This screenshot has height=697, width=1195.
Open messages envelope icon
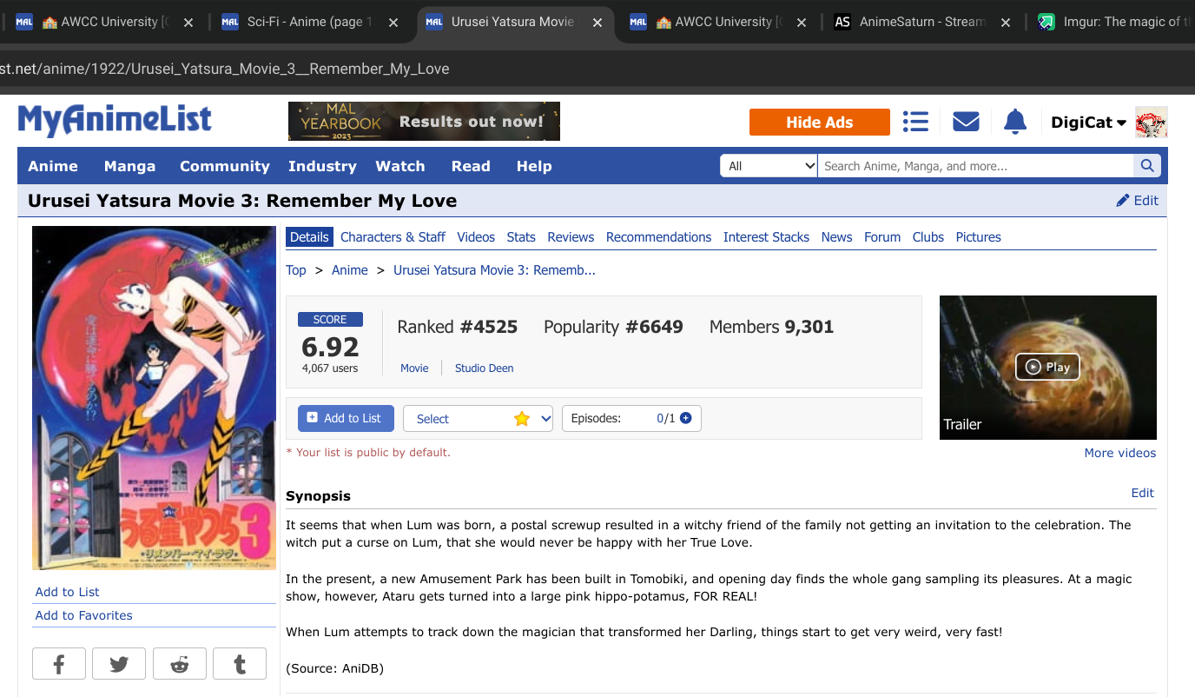click(966, 122)
